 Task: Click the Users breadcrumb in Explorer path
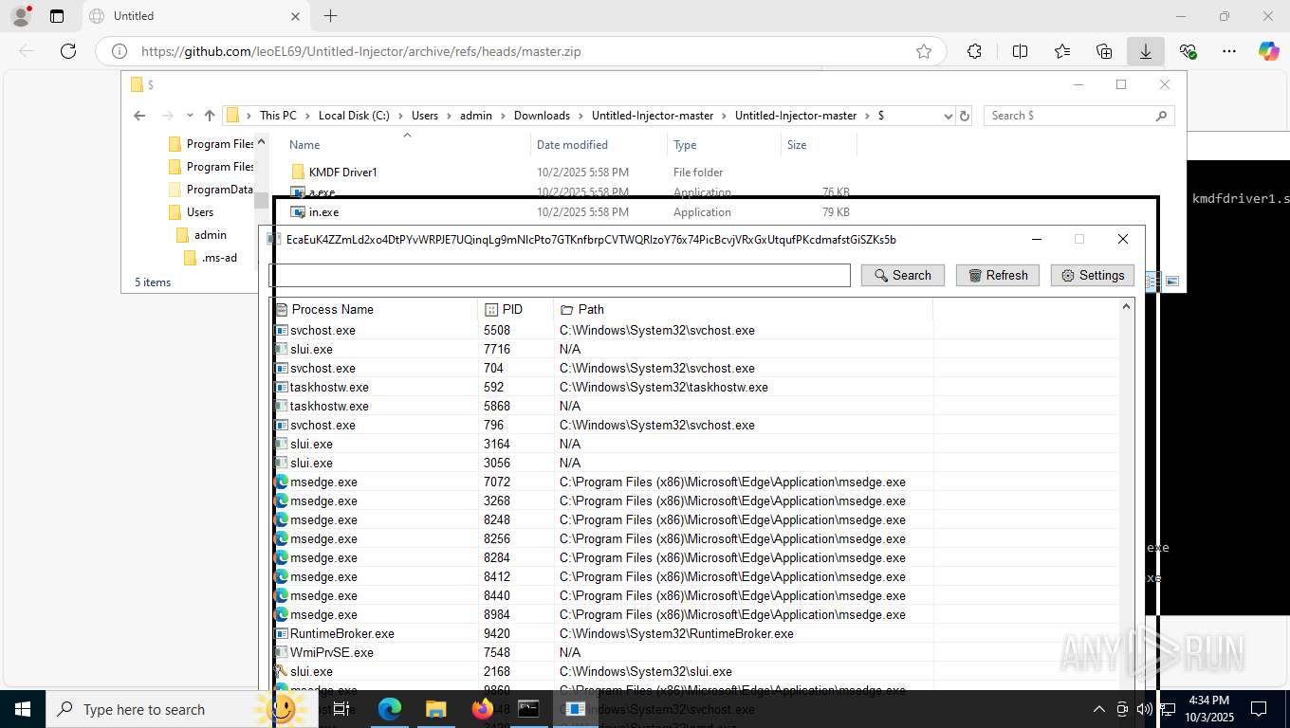(425, 116)
